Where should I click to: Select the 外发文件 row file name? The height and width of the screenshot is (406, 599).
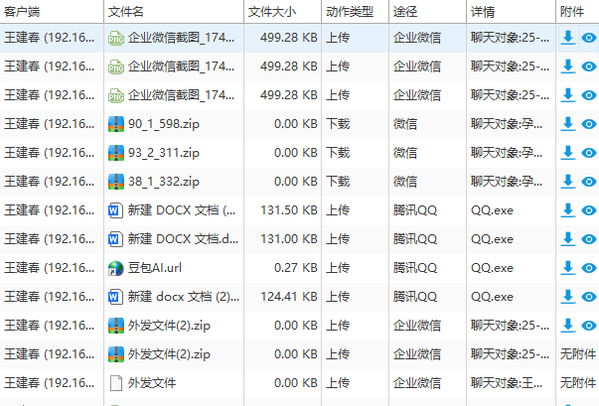[152, 383]
